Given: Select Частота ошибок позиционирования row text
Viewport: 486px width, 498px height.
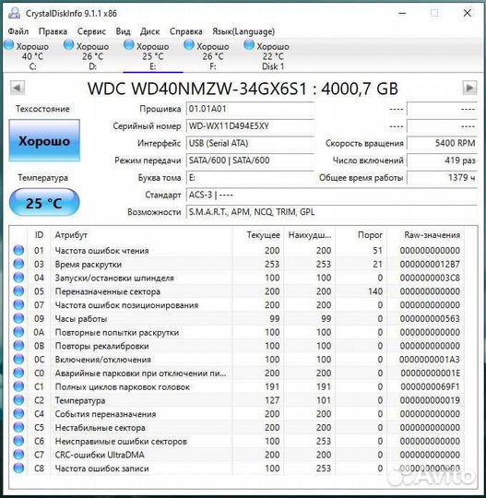Looking at the screenshot, I should point(126,305).
